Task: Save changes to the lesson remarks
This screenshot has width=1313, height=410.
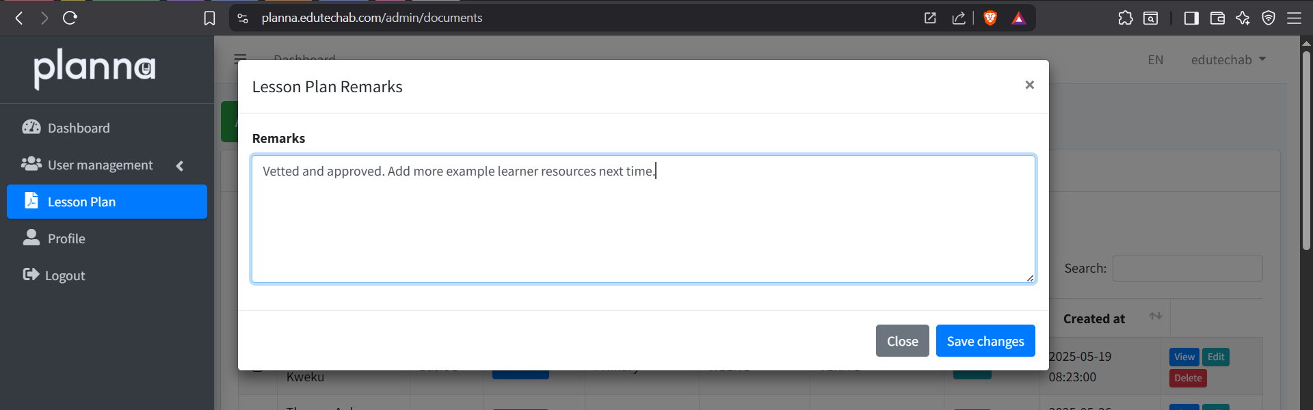Action: click(985, 341)
